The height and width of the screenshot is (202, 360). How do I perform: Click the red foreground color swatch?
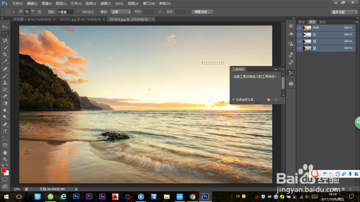click(x=4, y=170)
